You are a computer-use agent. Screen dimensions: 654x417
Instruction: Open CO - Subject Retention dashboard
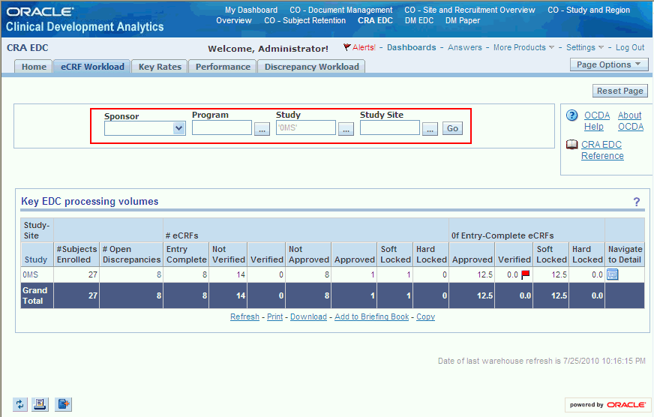305,20
